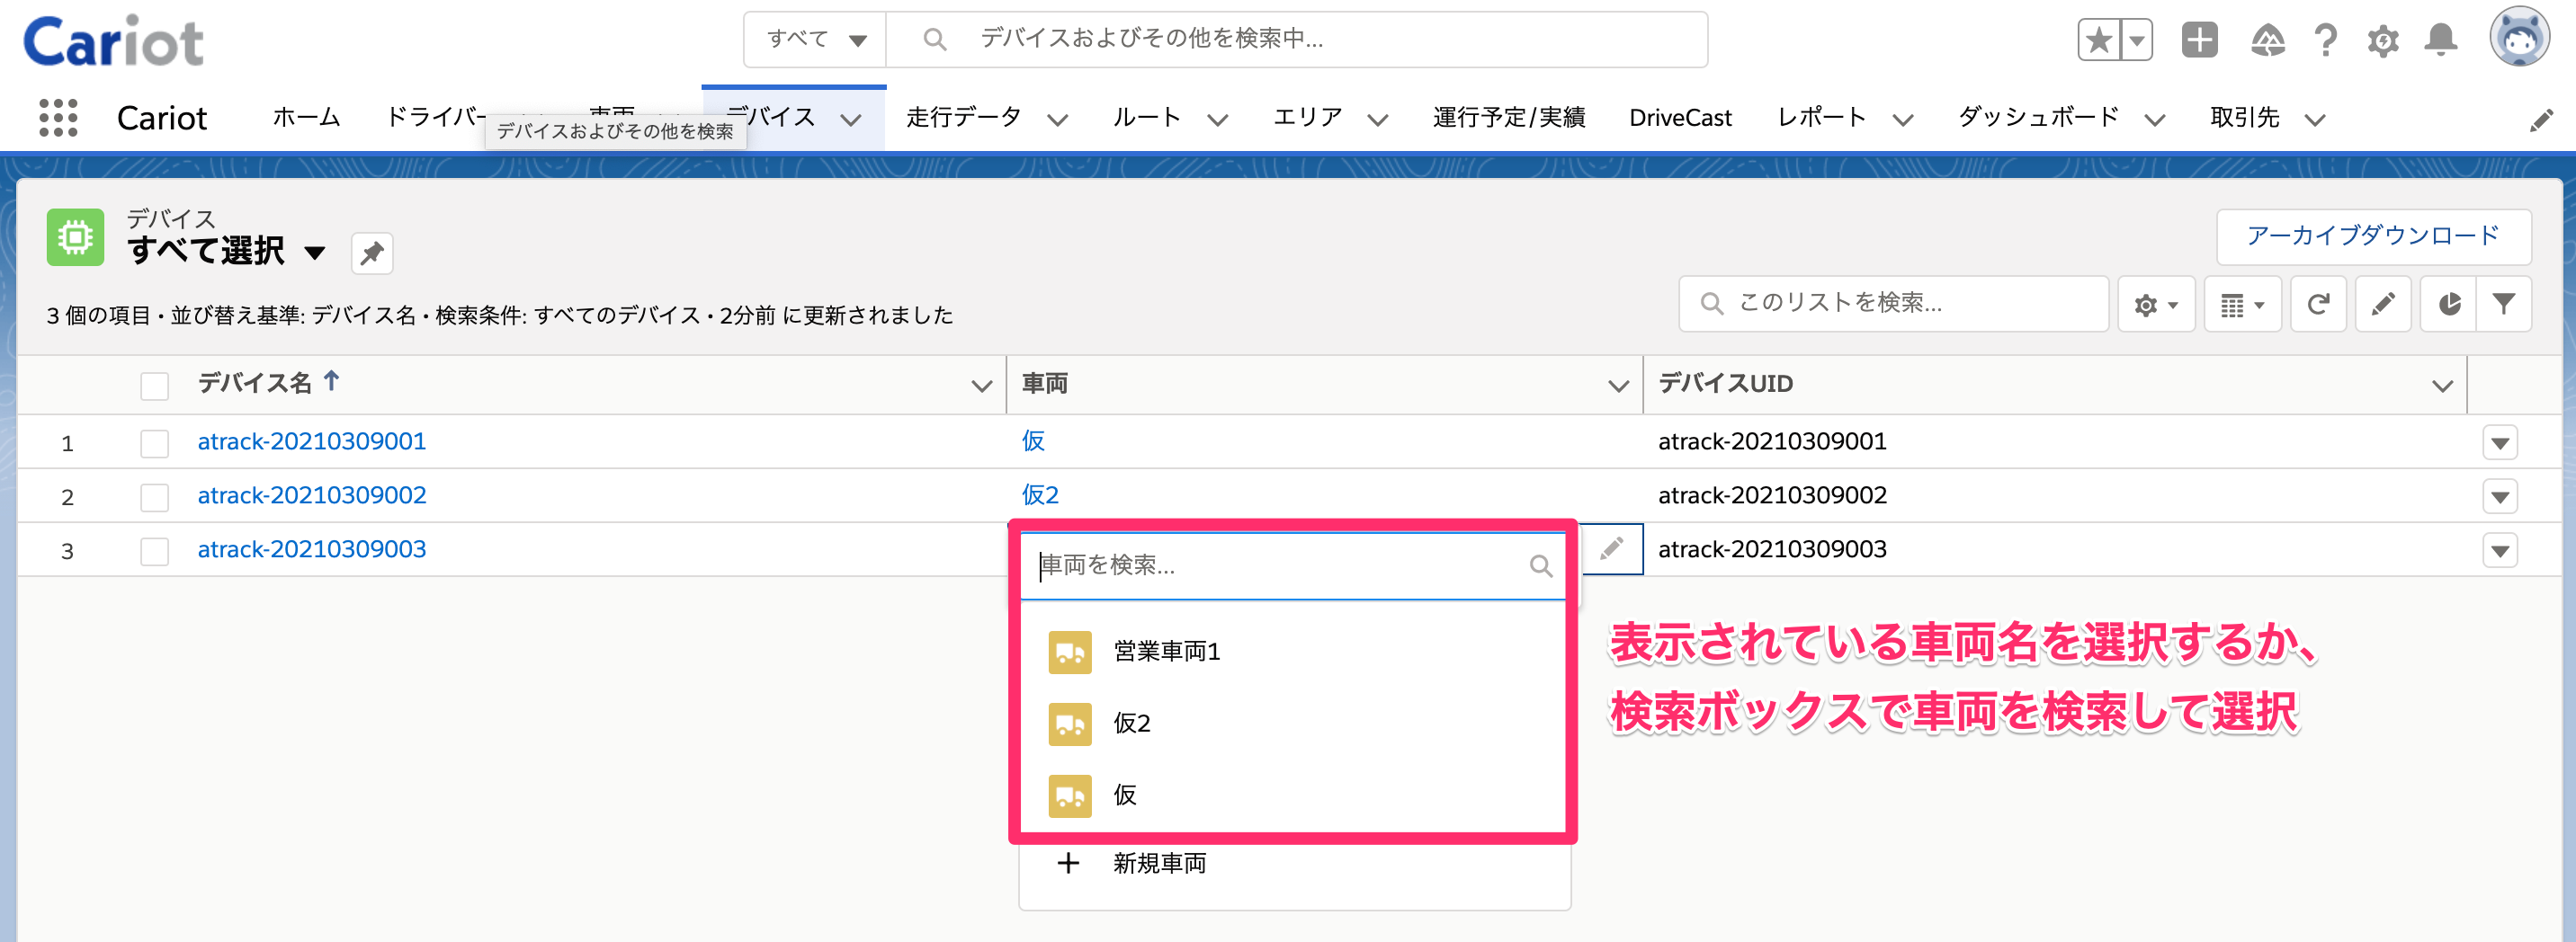Show the filters panel
The image size is (2576, 942).
click(x=2503, y=304)
